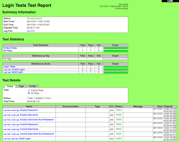The width and height of the screenshot is (179, 142).
Task: Click 'yes' critical cell in Empty Username row
Action: pos(112,115)
